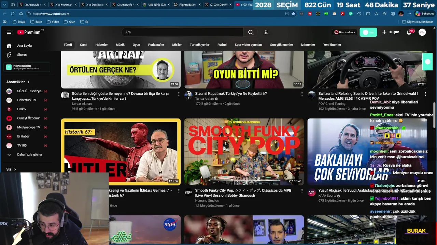
Task: Open Humano Studios channel avatar
Action: tap(188, 192)
